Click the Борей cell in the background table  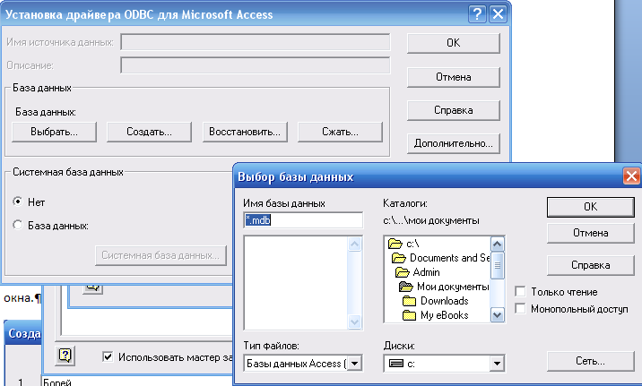tap(57, 382)
